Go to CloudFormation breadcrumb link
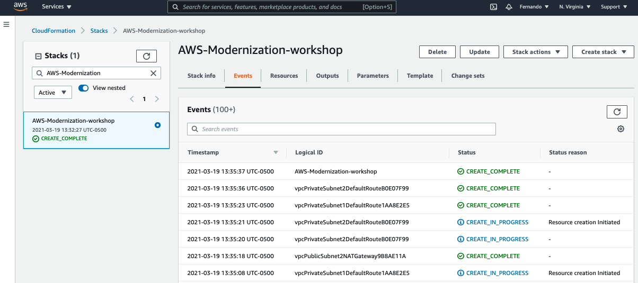The height and width of the screenshot is (283, 638). coord(54,31)
